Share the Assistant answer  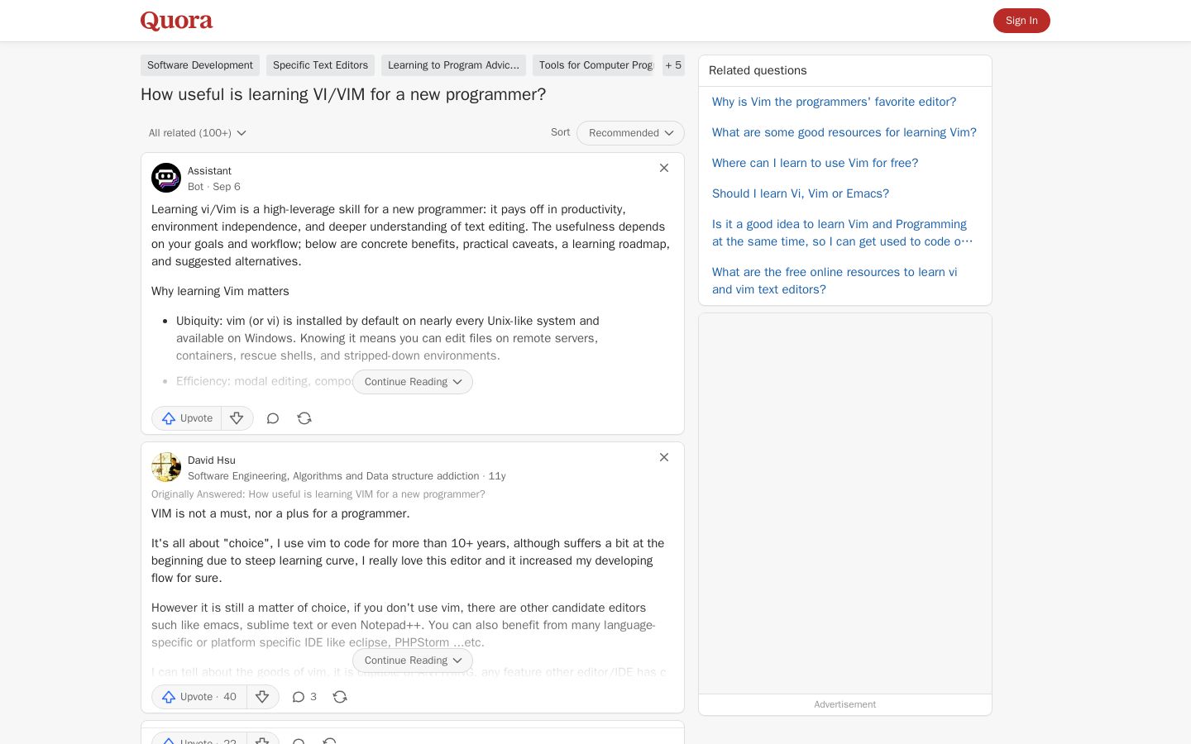click(304, 418)
